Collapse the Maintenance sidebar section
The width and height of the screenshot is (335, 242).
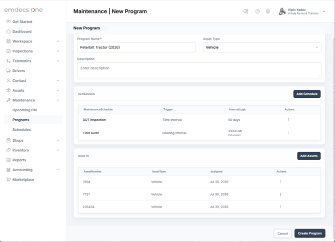coord(58,100)
